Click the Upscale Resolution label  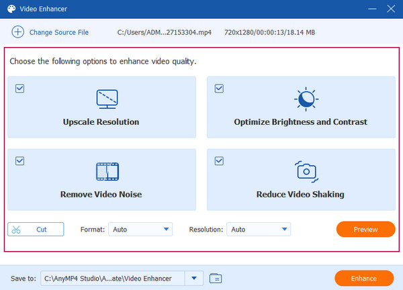[101, 122]
